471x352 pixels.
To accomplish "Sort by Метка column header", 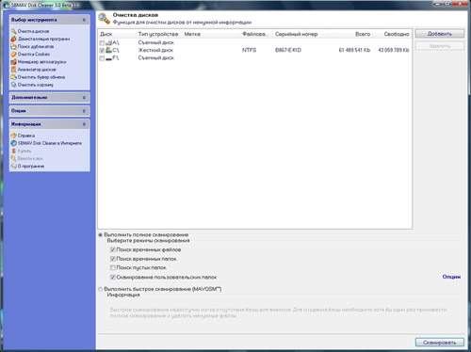I will [x=192, y=34].
